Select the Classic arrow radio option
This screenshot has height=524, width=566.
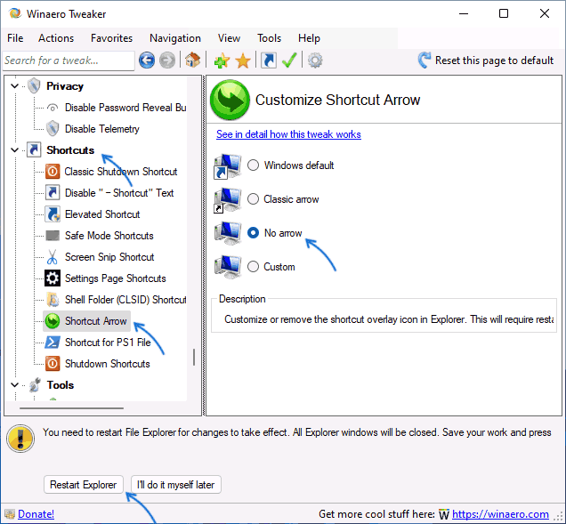(x=253, y=199)
